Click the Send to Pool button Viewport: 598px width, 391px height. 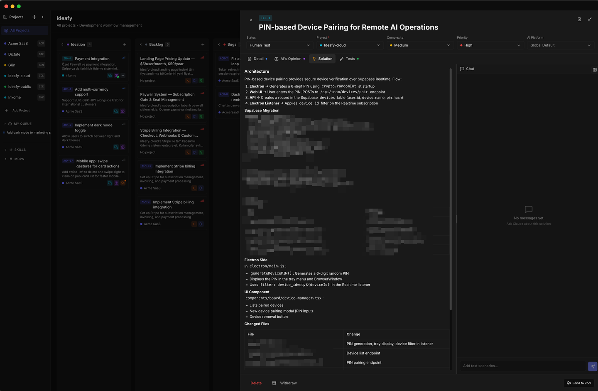point(579,383)
